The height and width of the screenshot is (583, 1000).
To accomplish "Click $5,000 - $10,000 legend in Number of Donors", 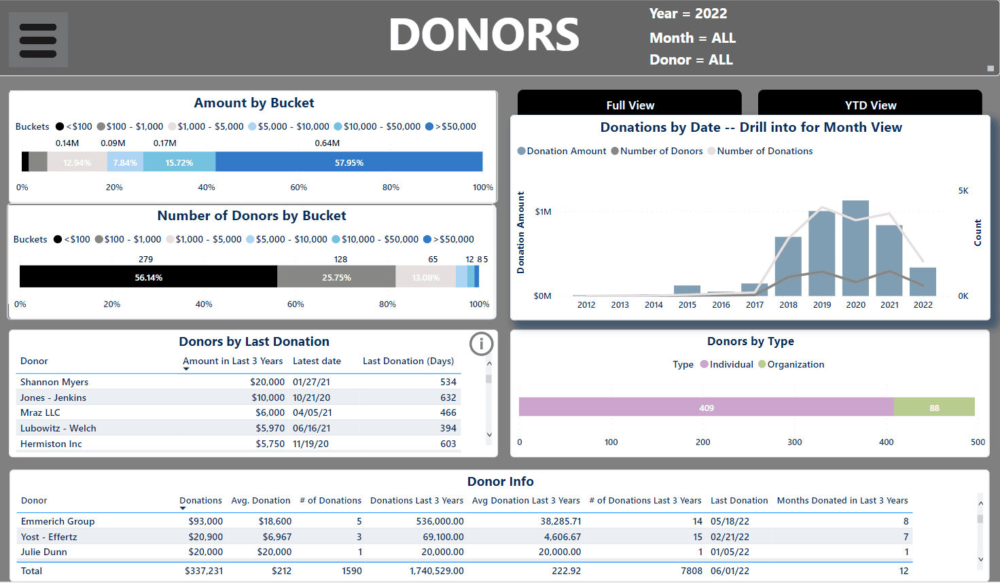I will tap(287, 239).
